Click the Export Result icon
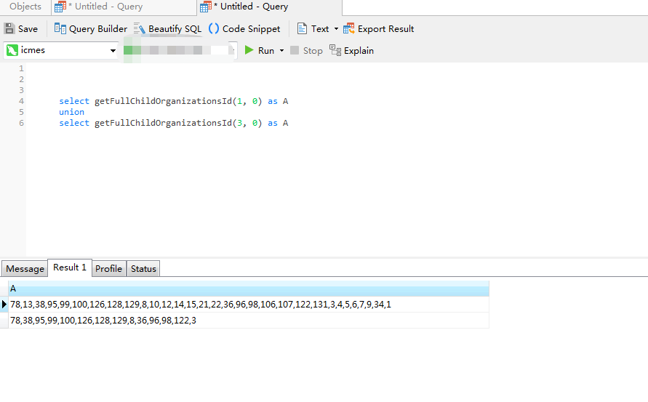The width and height of the screenshot is (648, 402). click(x=349, y=28)
